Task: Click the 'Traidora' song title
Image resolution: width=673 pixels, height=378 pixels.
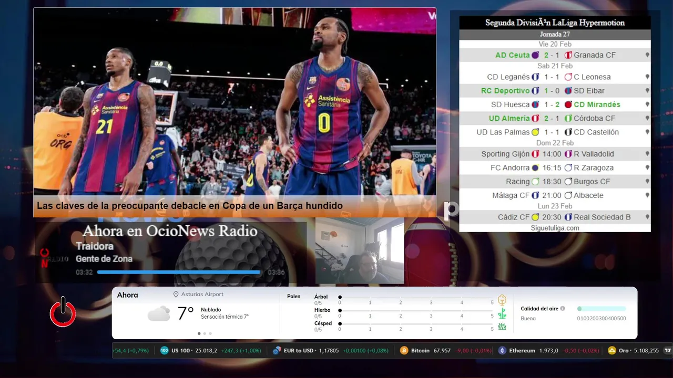Action: (x=95, y=246)
